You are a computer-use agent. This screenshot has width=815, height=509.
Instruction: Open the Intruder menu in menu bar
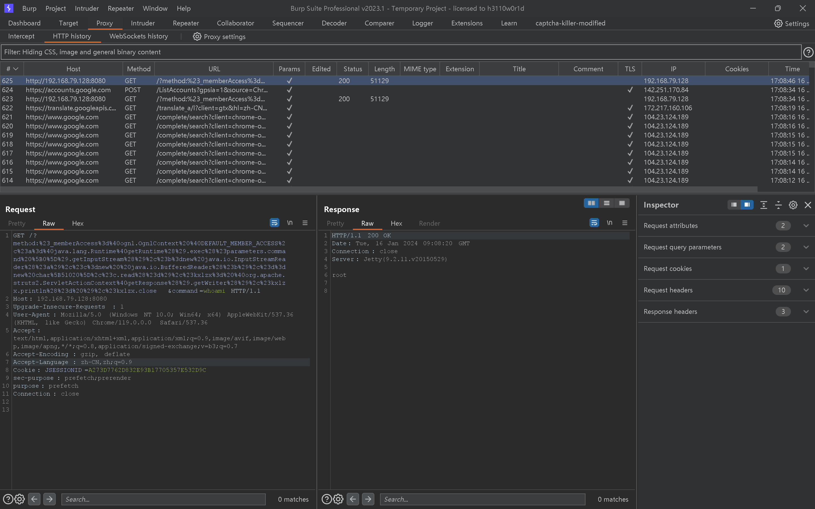[87, 8]
